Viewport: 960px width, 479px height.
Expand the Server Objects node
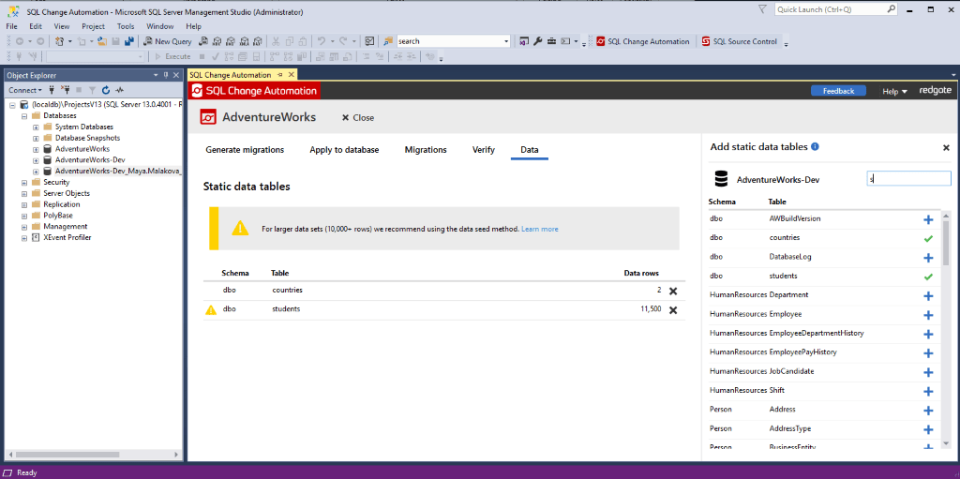point(24,193)
